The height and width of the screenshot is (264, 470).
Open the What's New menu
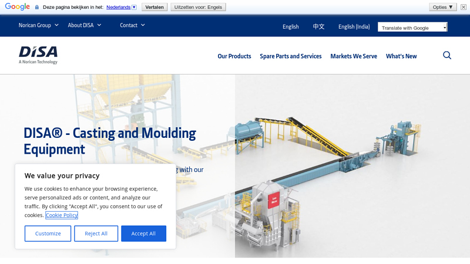pos(401,56)
